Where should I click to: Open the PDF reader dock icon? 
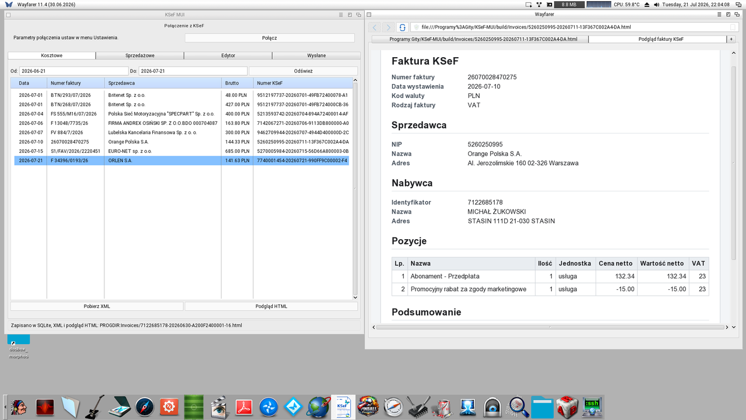[244, 407]
